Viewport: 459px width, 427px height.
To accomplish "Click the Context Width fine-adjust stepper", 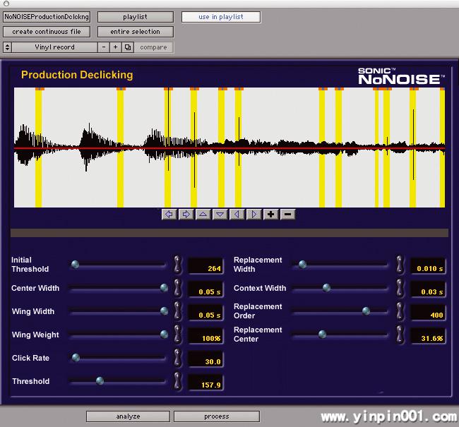I will pyautogui.click(x=400, y=288).
